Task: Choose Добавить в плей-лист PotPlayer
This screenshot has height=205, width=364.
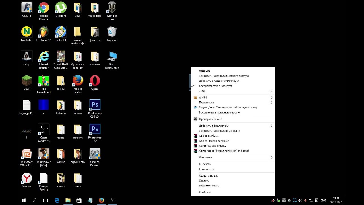Action: coord(233,81)
